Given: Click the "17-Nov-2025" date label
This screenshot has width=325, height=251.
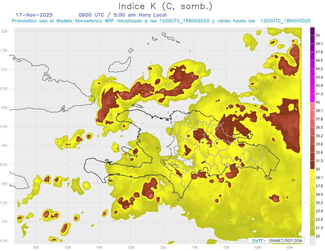Looking at the screenshot, I should (34, 15).
